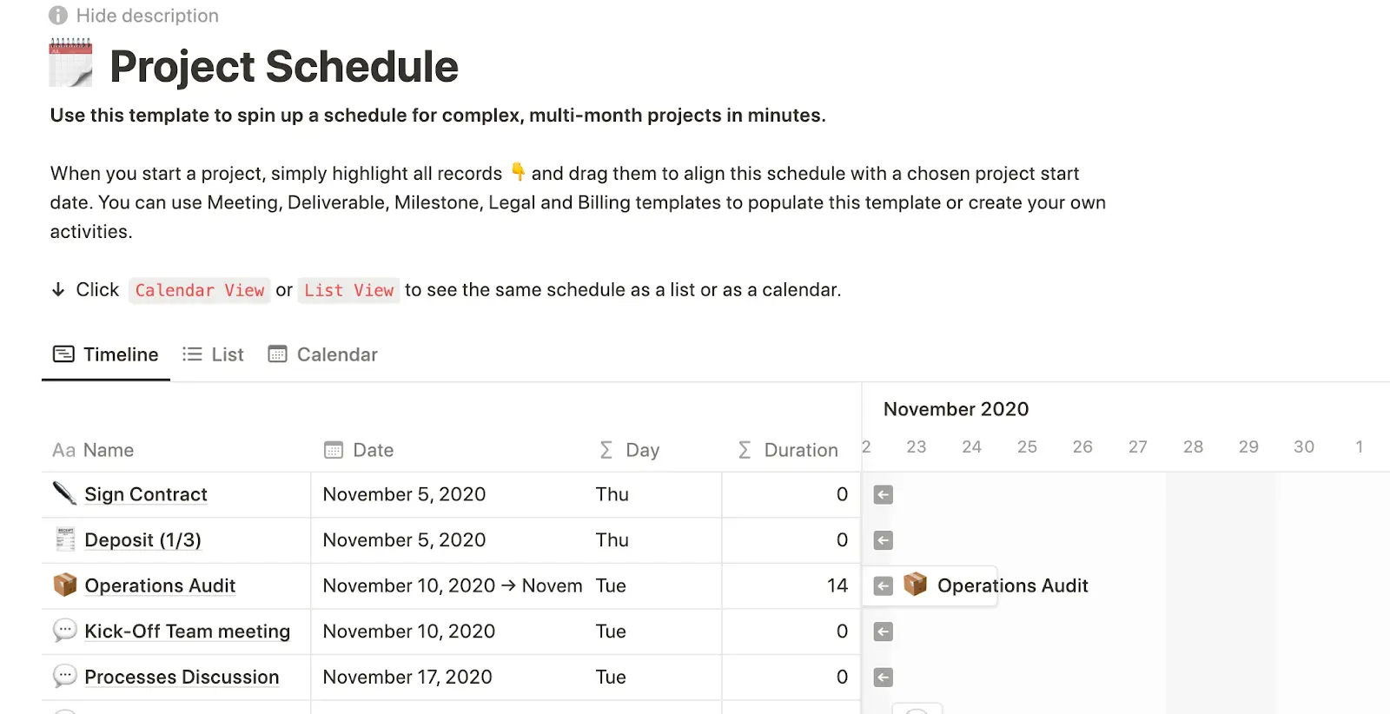Click the calendar icon in the Date header
This screenshot has width=1390, height=714.
pos(334,450)
